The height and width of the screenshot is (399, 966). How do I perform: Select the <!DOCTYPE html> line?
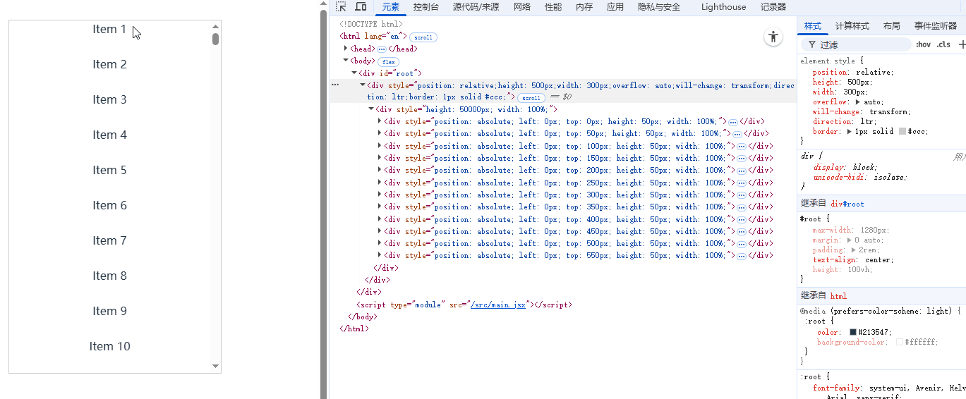[371, 25]
